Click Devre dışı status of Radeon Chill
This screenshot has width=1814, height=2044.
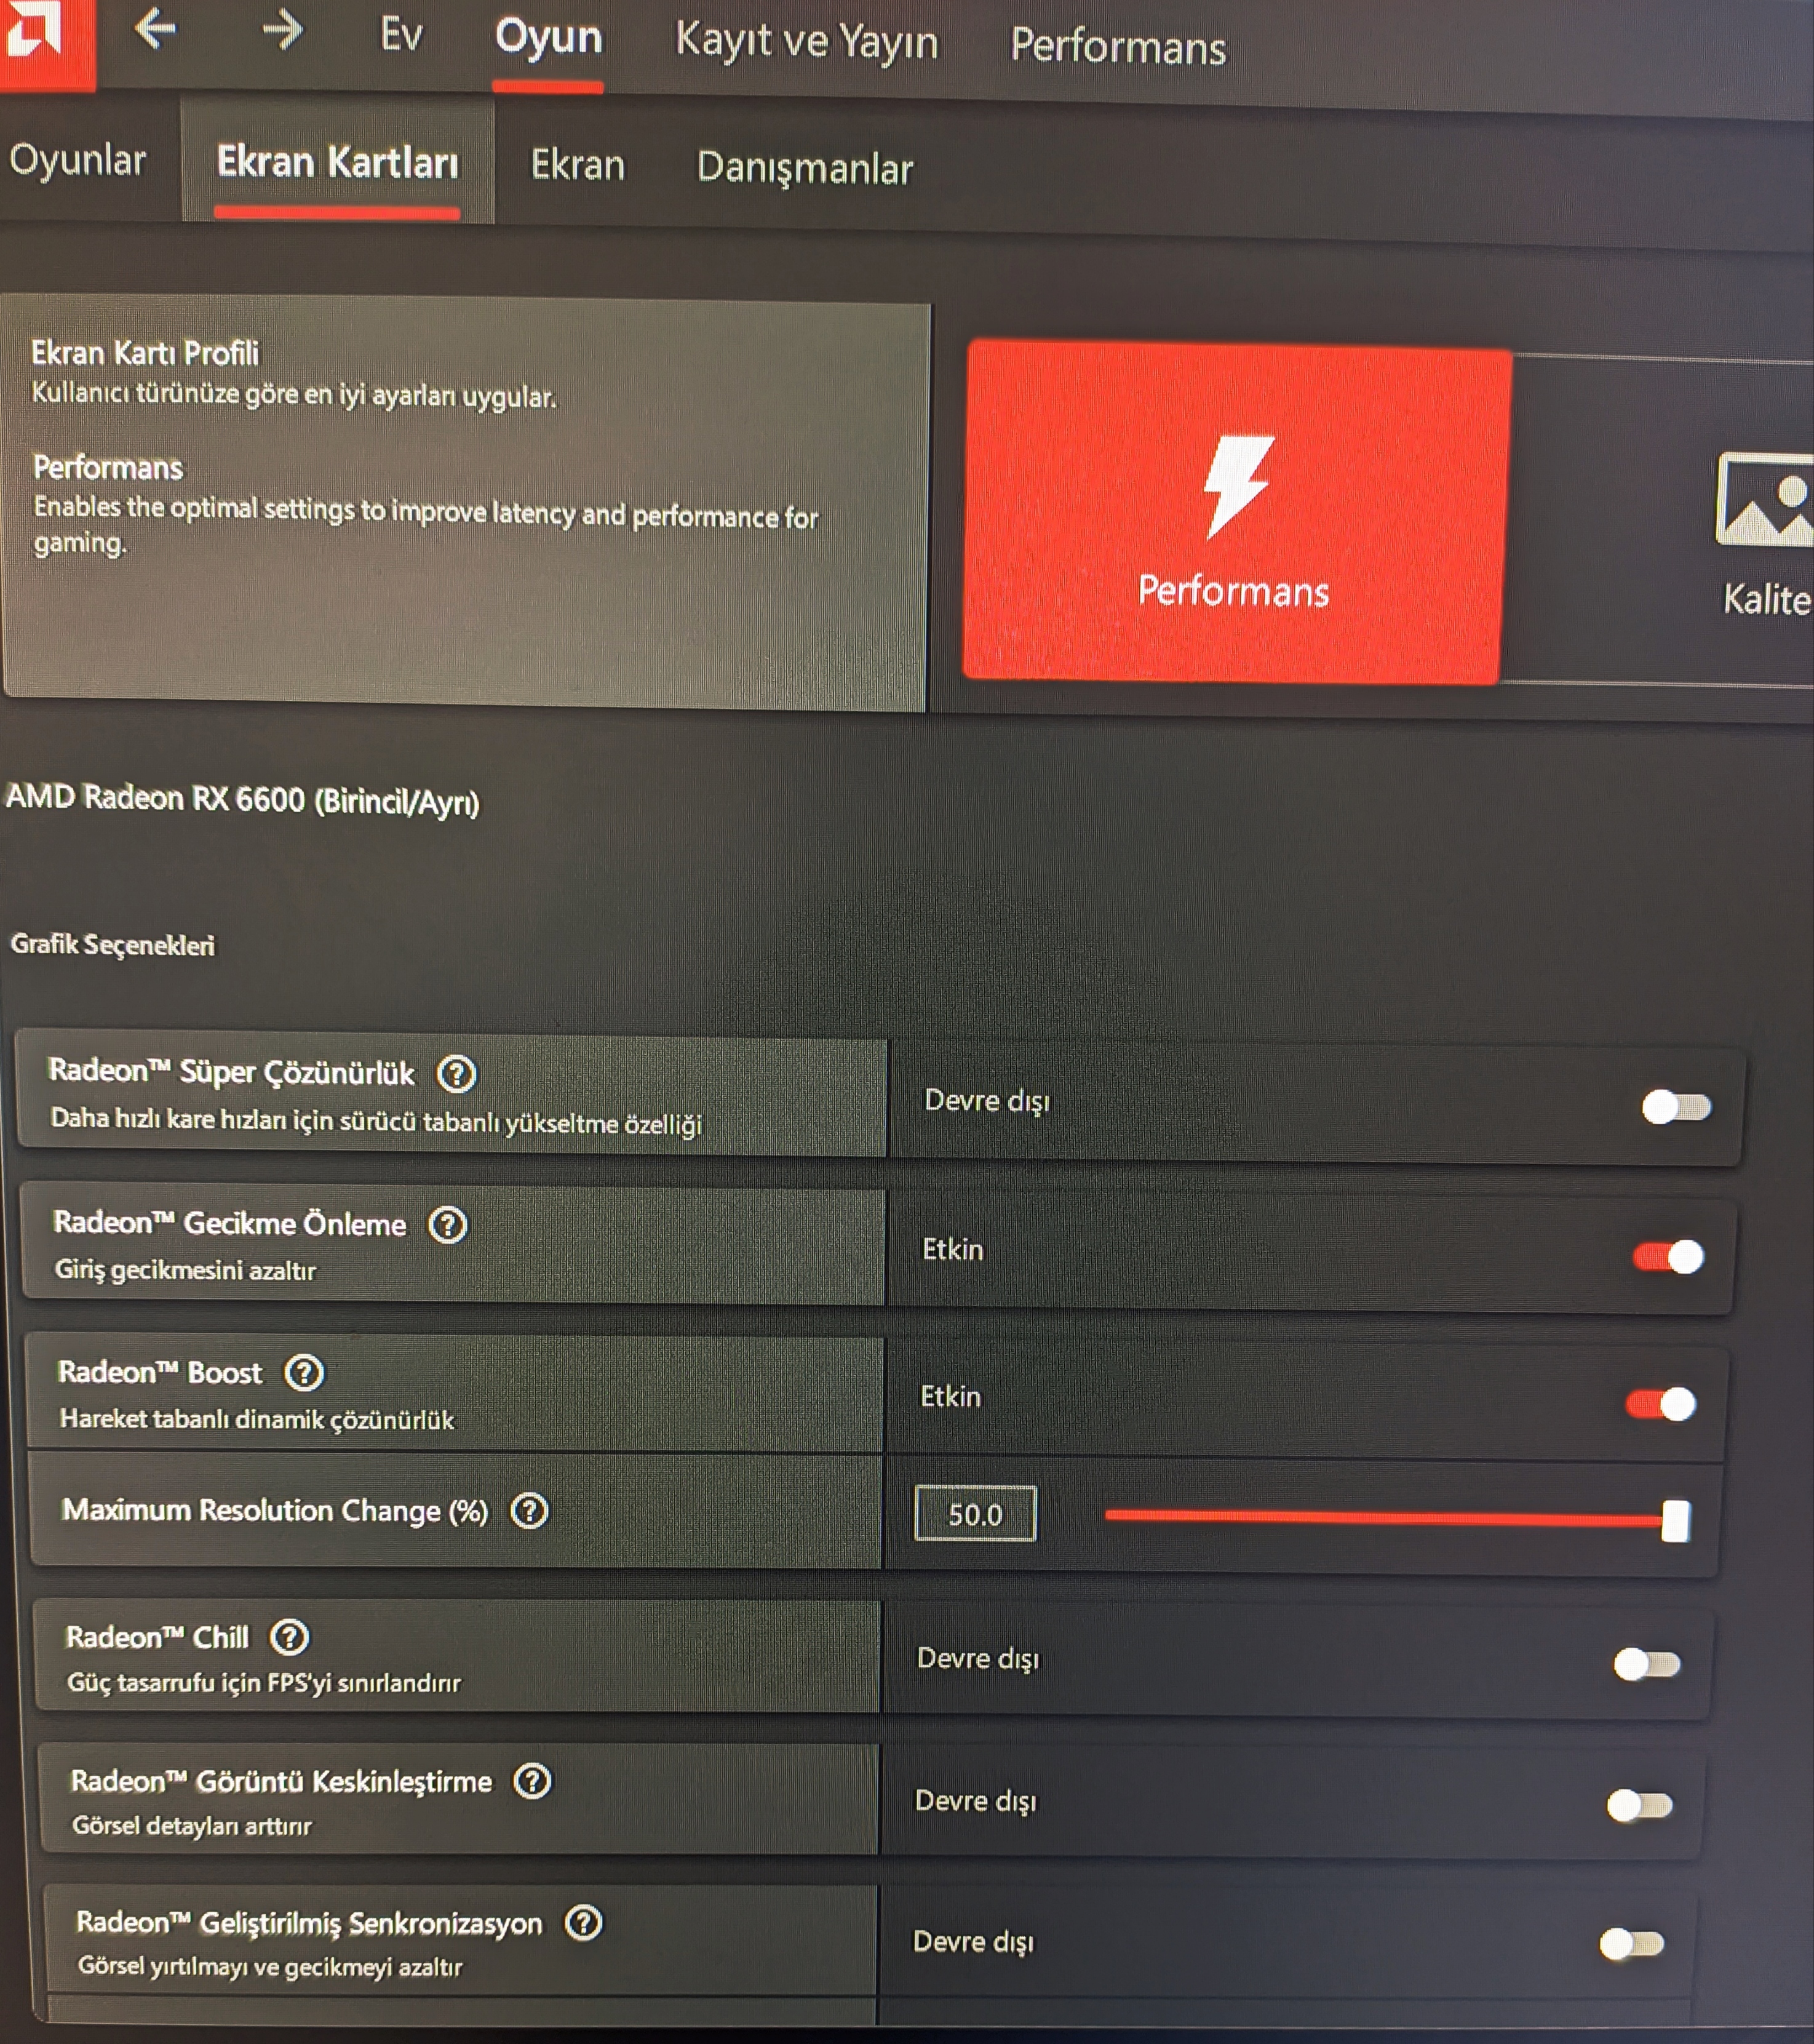pos(978,1658)
